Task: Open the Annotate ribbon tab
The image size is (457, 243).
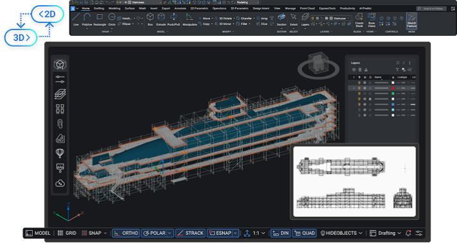Action: click(180, 8)
